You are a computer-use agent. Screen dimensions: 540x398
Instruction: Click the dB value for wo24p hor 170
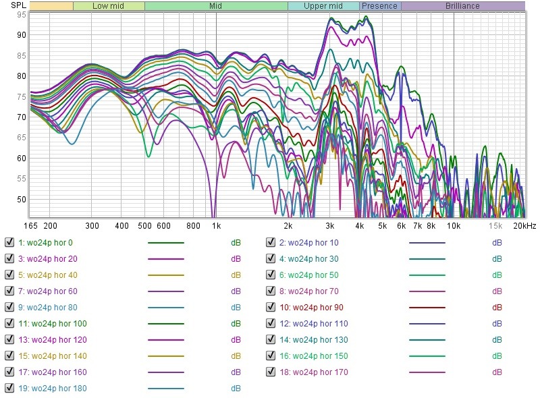(497, 372)
